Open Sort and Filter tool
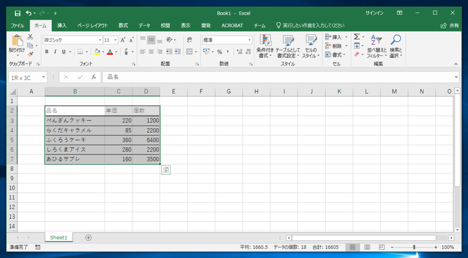The image size is (468, 258). tap(376, 46)
